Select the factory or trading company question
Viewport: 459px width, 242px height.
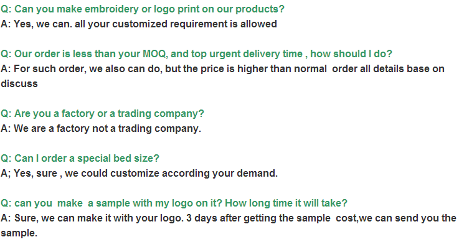[x=102, y=114]
